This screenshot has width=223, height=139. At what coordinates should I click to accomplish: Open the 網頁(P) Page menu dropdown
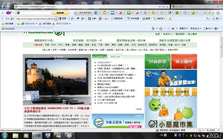pos(184,28)
